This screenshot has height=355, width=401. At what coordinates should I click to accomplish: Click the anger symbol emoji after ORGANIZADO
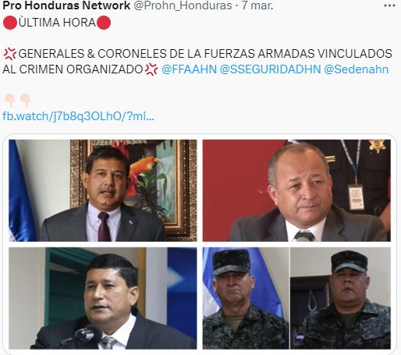(151, 69)
